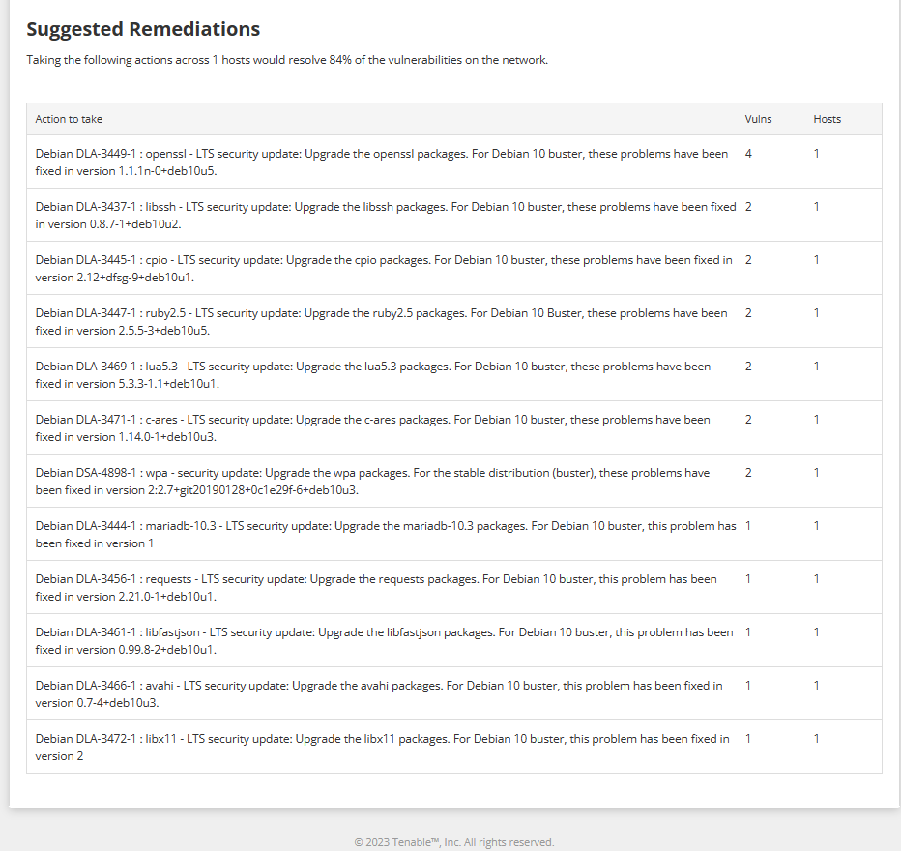Select the avahi DLA-3466-1 update row
This screenshot has width=901, height=851.
click(x=454, y=693)
